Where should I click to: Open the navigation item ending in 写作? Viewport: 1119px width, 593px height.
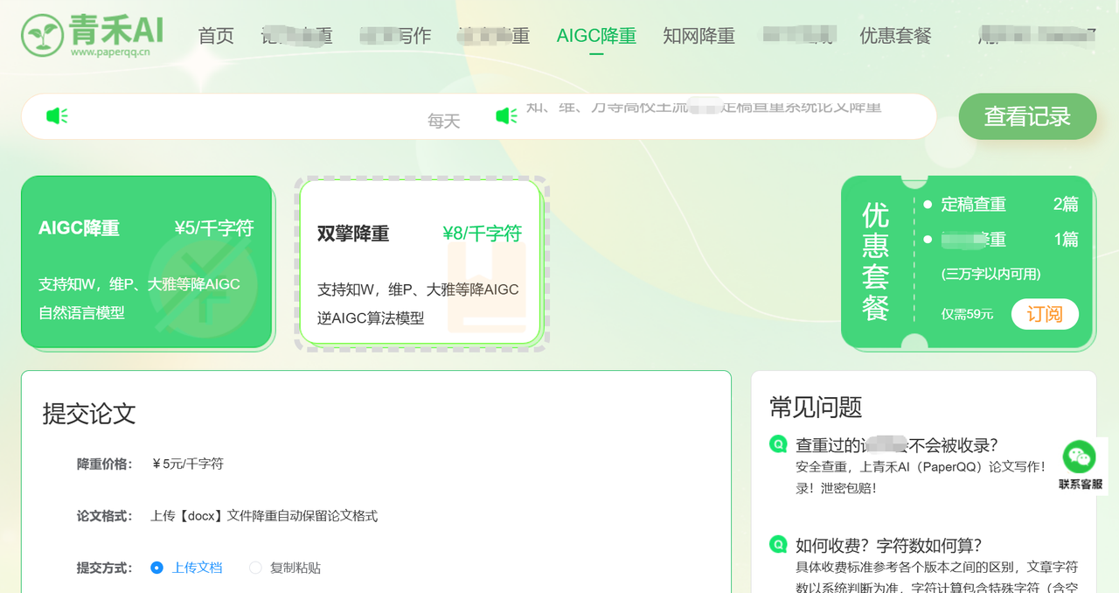click(395, 36)
